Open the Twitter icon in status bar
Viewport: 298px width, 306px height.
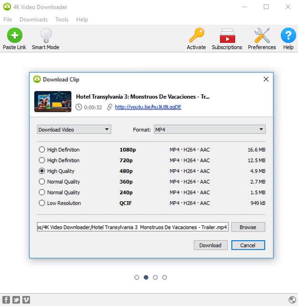[16, 299]
